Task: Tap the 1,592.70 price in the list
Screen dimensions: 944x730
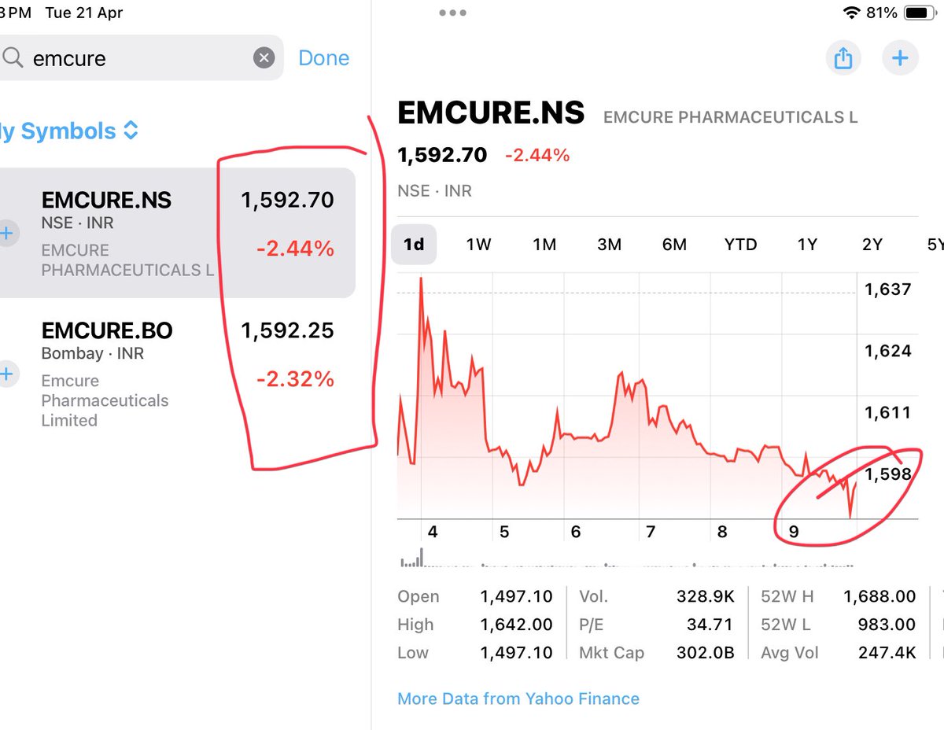Action: tap(287, 200)
